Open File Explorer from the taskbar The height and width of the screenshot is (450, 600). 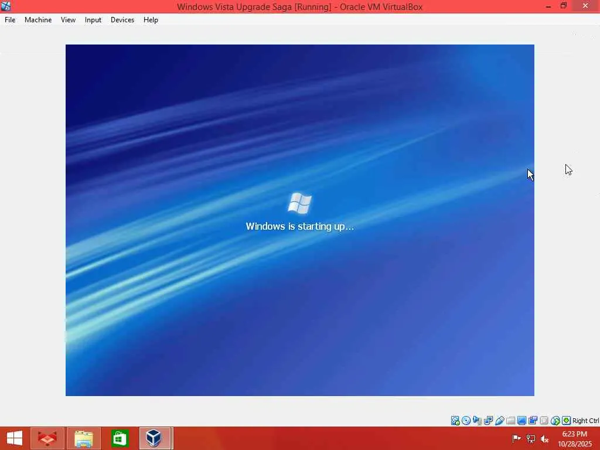[x=84, y=438]
